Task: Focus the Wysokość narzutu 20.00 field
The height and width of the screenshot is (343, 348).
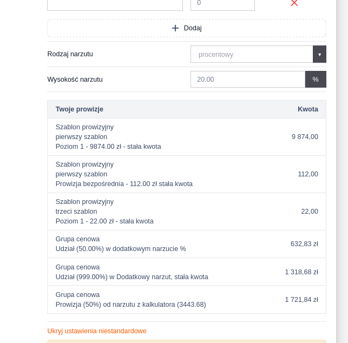Action: click(248, 79)
